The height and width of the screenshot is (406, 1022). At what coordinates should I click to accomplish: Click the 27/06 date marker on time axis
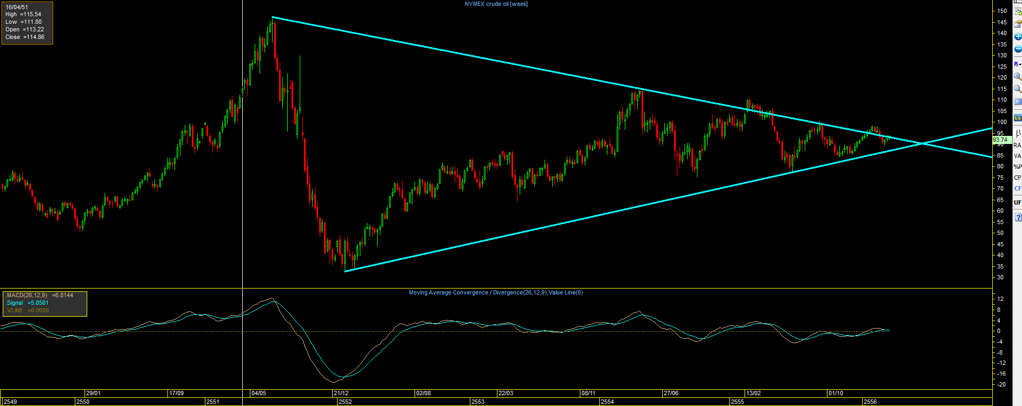pos(671,393)
